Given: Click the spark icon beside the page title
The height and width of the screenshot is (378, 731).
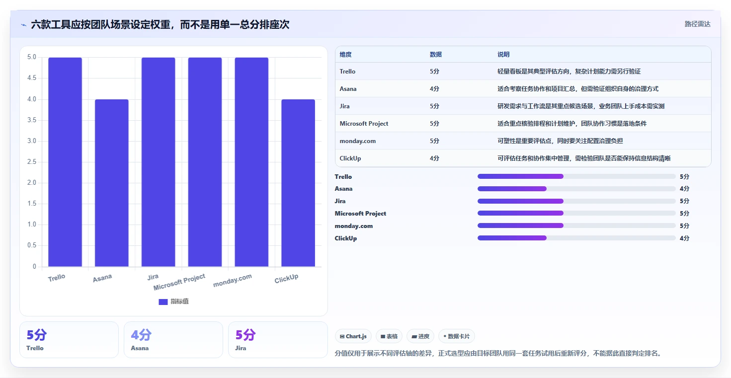Looking at the screenshot, I should click(24, 25).
